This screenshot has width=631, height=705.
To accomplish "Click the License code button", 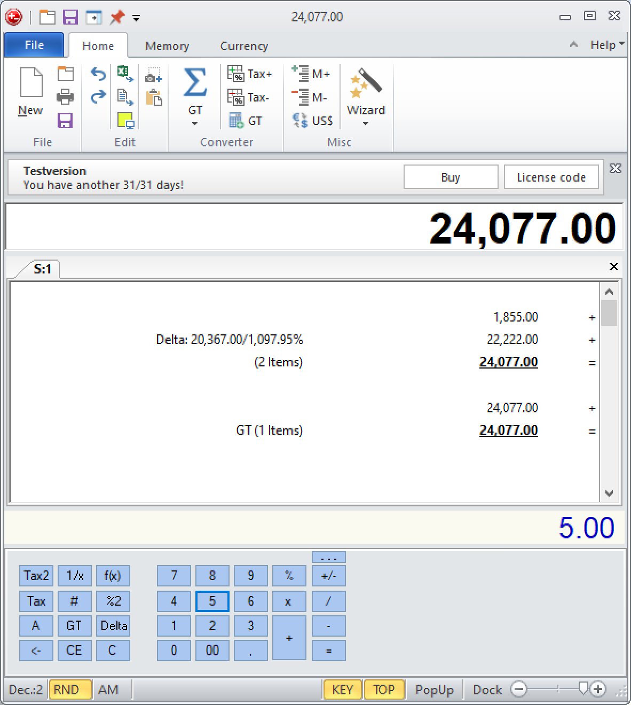I will point(551,177).
